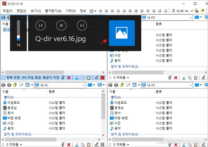Skip to the previous track in the media overlay

click(40, 25)
